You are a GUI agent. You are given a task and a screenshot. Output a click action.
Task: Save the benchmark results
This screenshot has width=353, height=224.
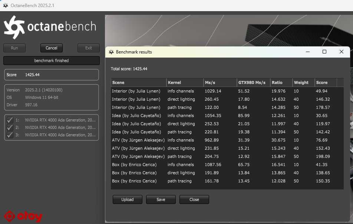tap(161, 199)
